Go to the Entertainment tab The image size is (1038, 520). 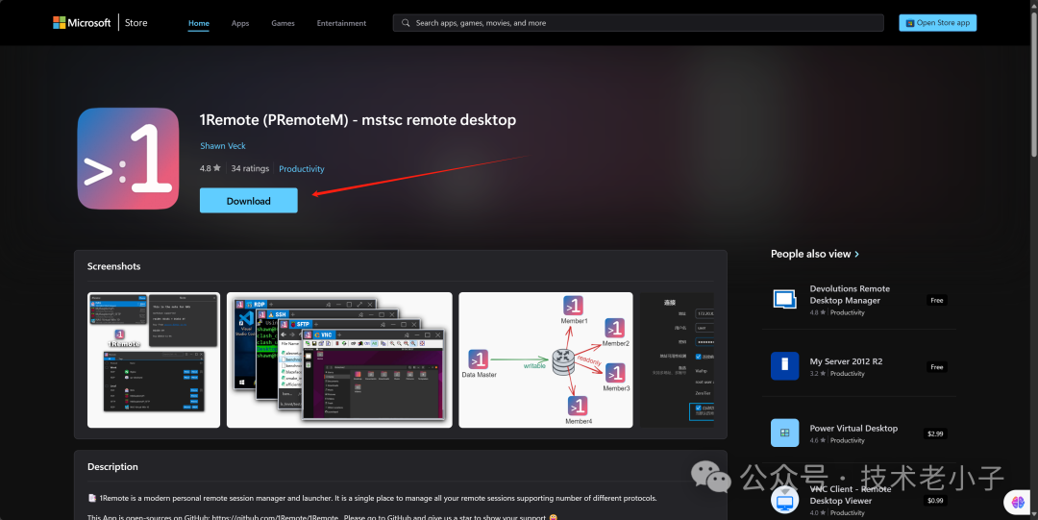click(x=341, y=23)
